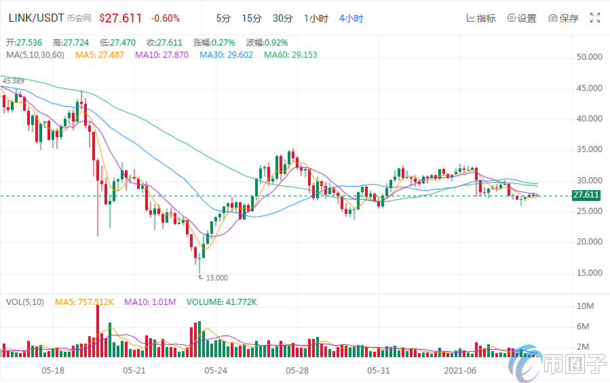Switch to 30分 timeframe
The height and width of the screenshot is (383, 610).
pos(282,18)
